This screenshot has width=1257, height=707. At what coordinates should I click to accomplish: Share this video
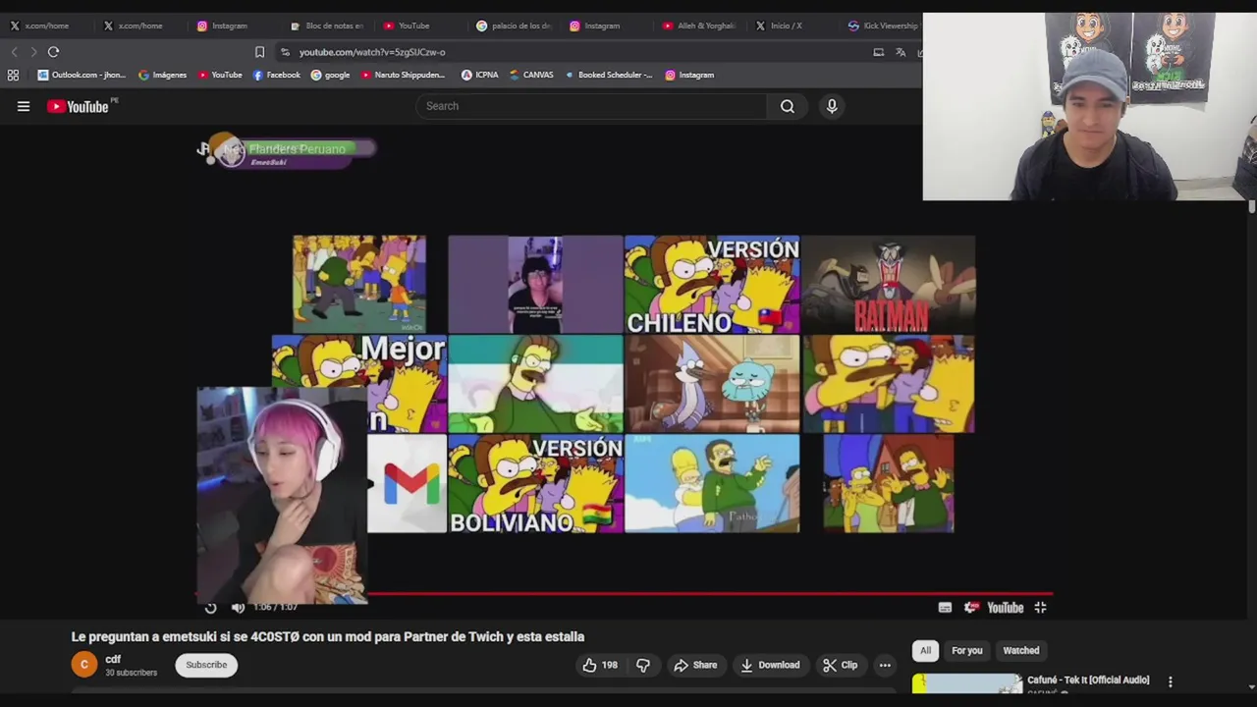695,665
